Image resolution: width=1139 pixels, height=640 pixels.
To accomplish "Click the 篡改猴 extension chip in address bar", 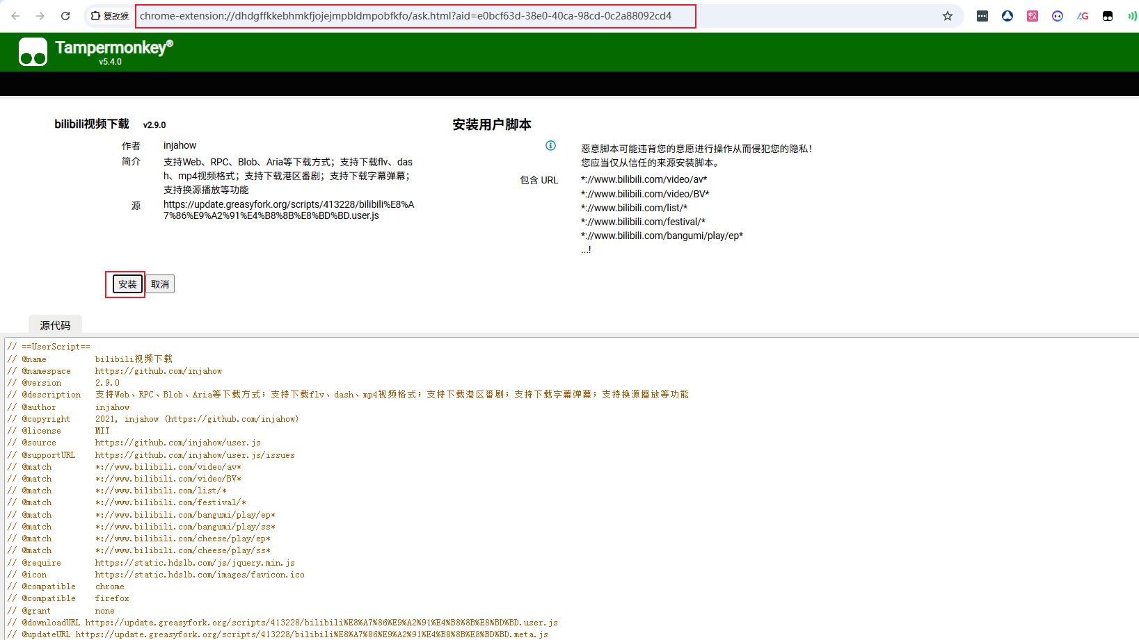I will point(110,16).
